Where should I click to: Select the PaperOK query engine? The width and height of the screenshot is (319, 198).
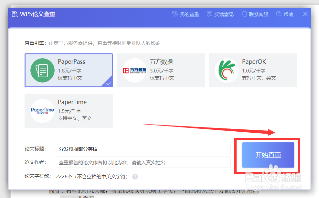(253, 71)
